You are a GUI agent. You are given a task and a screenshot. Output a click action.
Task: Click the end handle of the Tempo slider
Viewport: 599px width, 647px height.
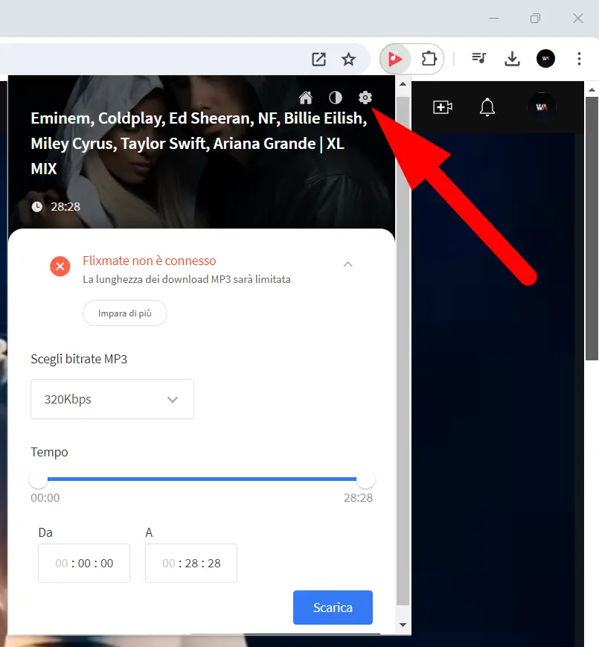(x=365, y=479)
